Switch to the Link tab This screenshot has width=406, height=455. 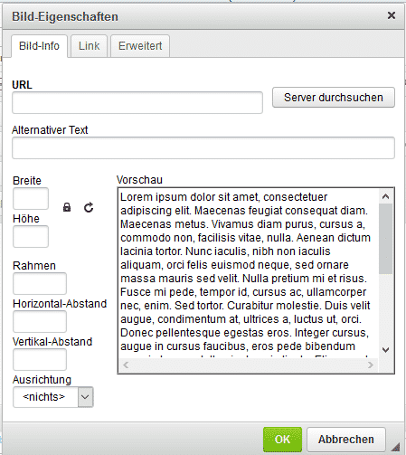coord(89,46)
